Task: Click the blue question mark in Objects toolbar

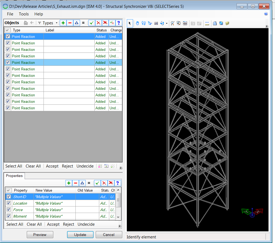Action: pos(118,23)
